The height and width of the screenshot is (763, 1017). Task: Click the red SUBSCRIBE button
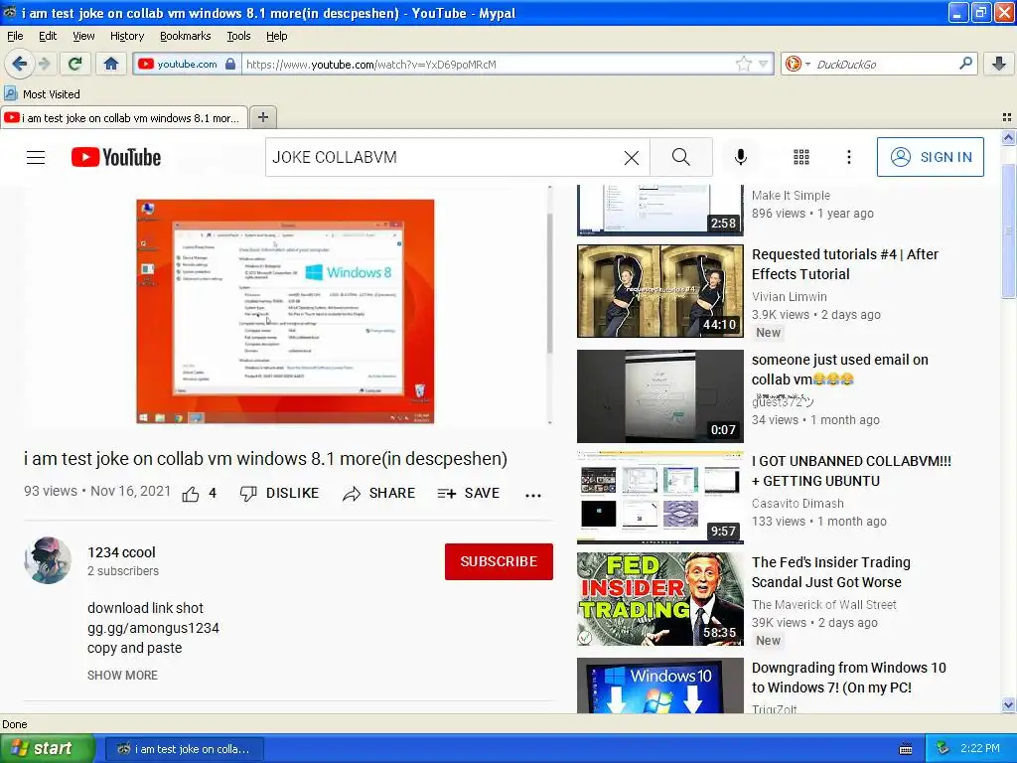pos(499,561)
